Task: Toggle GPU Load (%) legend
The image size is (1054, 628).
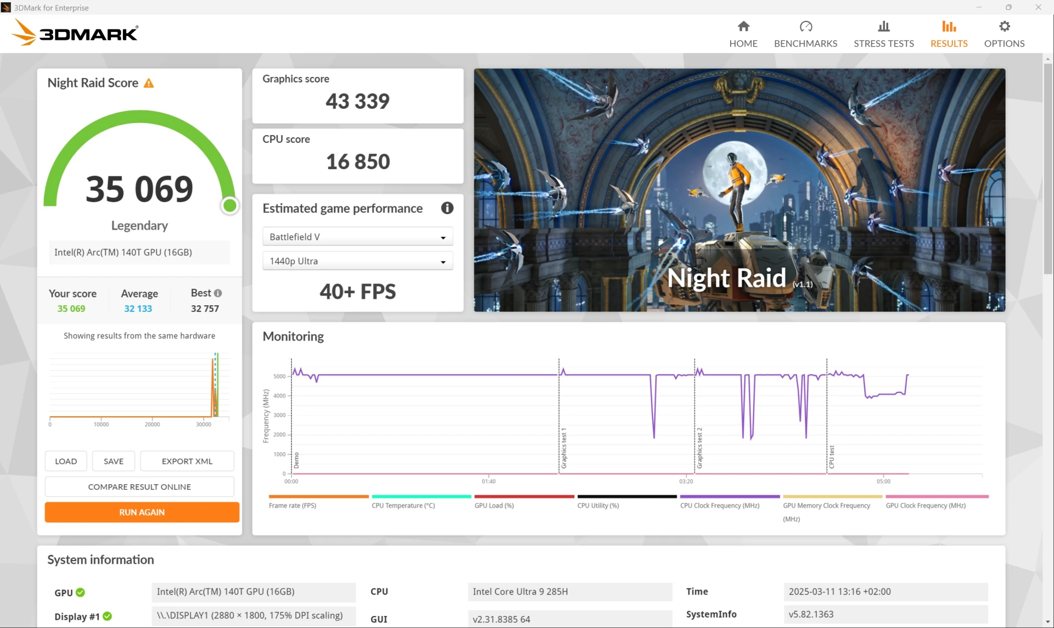Action: pos(524,502)
